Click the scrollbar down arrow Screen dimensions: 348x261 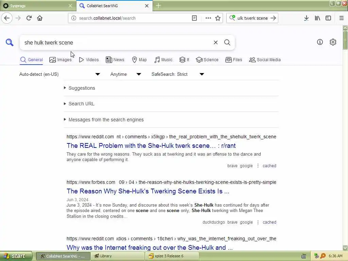[345, 248]
